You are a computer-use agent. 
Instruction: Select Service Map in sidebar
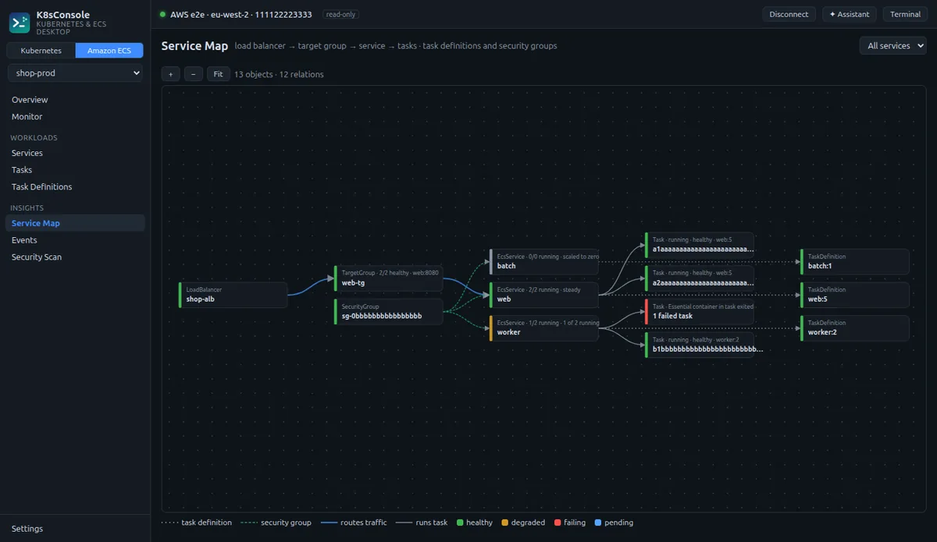pyautogui.click(x=75, y=223)
